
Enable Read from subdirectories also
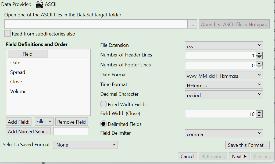pos(8,34)
